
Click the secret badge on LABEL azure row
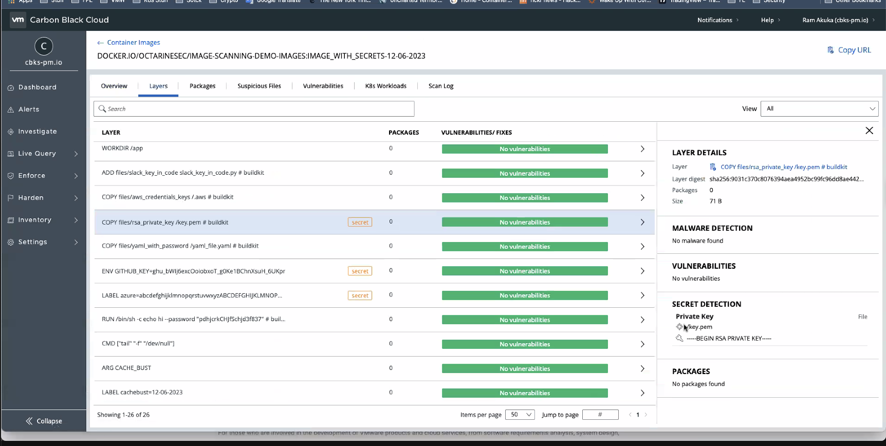(360, 295)
